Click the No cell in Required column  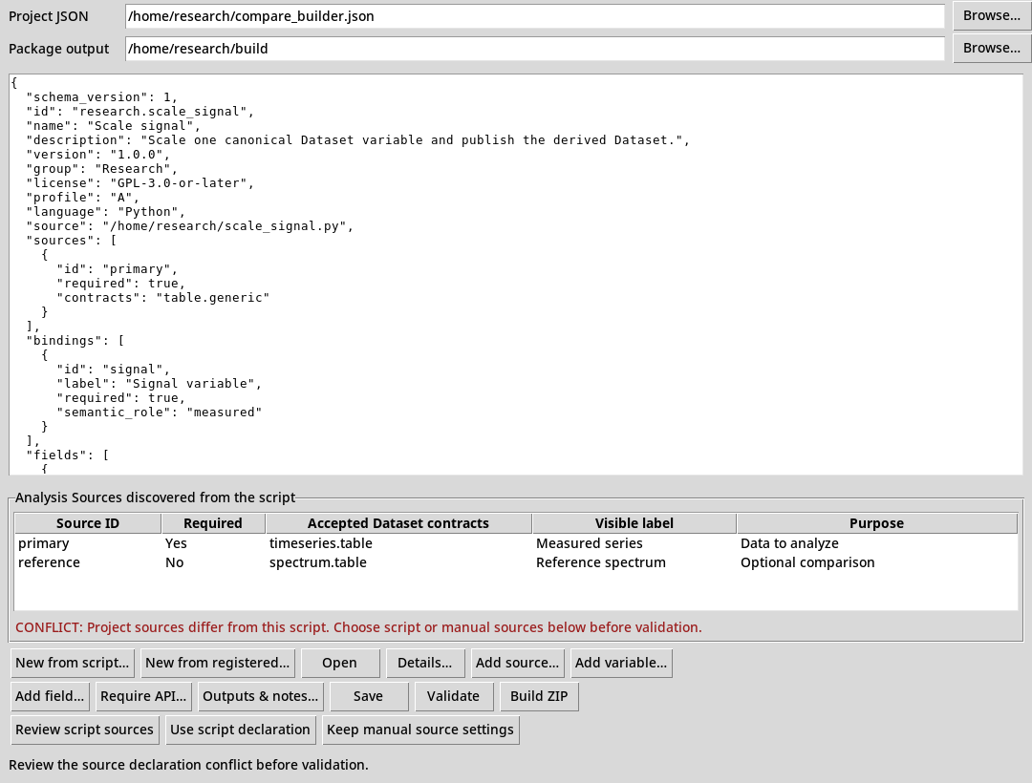click(x=175, y=562)
